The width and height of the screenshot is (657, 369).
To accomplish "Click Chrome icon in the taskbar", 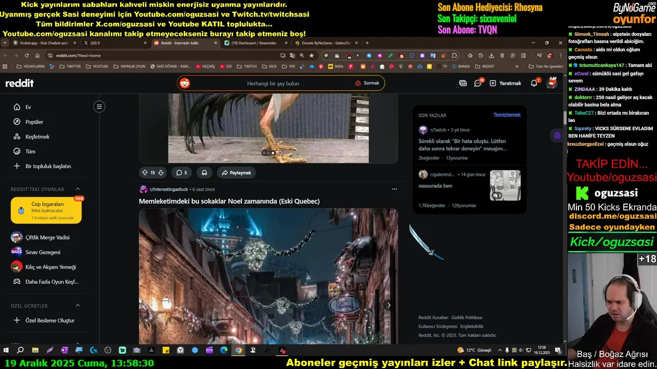I will tap(239, 350).
